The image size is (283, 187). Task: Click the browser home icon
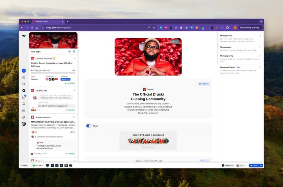[x=37, y=28]
